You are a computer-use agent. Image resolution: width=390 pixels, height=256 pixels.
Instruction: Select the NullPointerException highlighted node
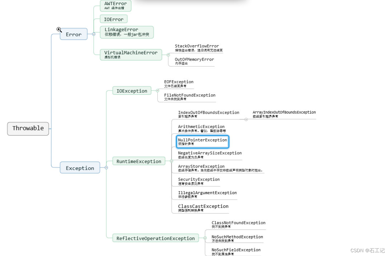[x=202, y=141]
